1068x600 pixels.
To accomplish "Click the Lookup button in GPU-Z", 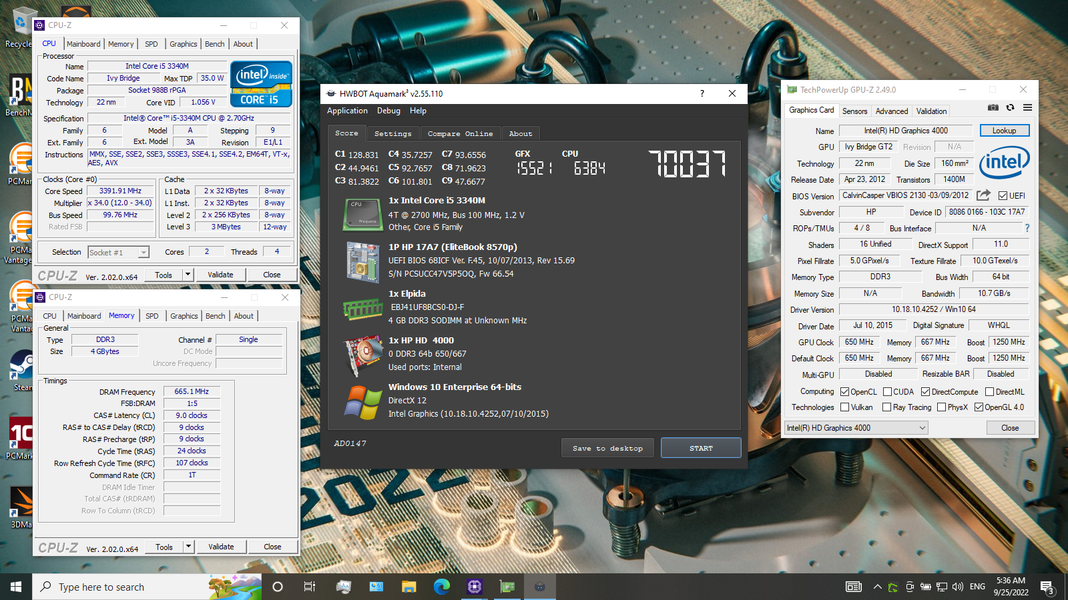I will click(x=1004, y=131).
